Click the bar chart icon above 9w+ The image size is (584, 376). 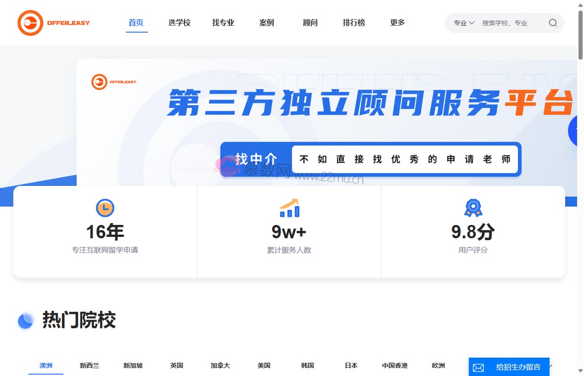289,208
